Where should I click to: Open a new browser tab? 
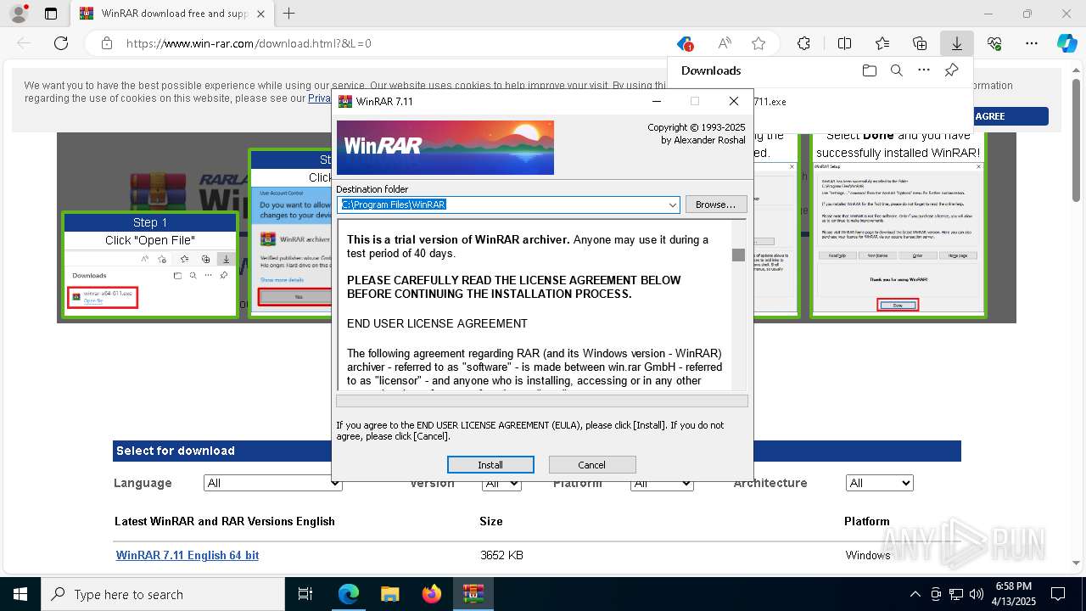289,14
